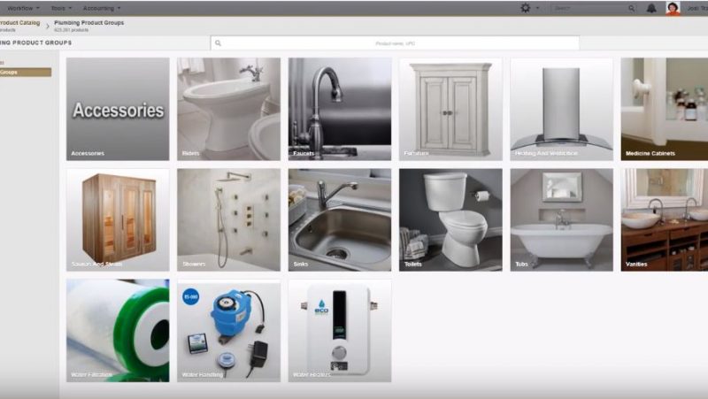708x399 pixels.
Task: Type in the product name search field
Action: point(396,42)
